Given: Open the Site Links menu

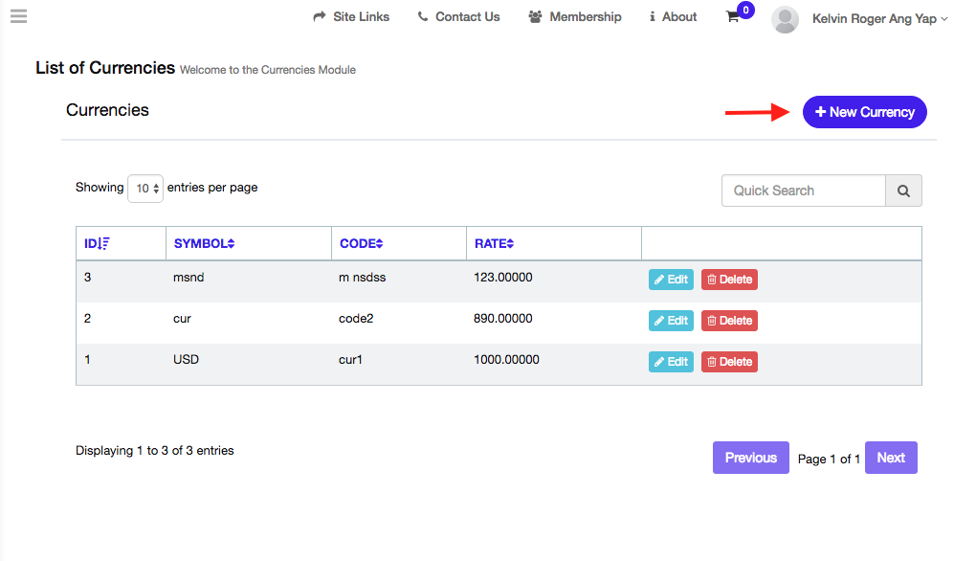Looking at the screenshot, I should (x=351, y=17).
